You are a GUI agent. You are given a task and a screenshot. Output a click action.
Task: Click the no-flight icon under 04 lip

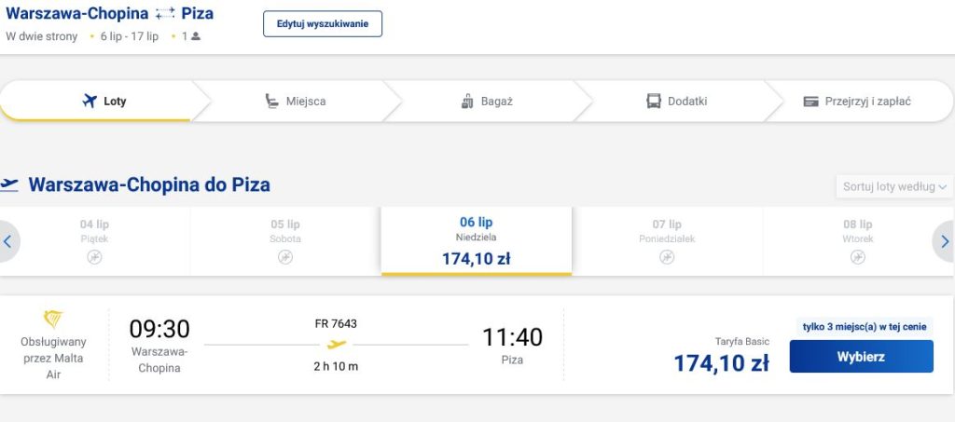94,257
